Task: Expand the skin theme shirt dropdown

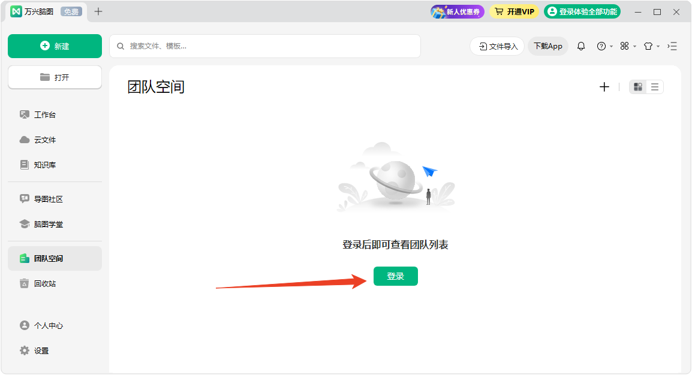Action: pyautogui.click(x=651, y=46)
